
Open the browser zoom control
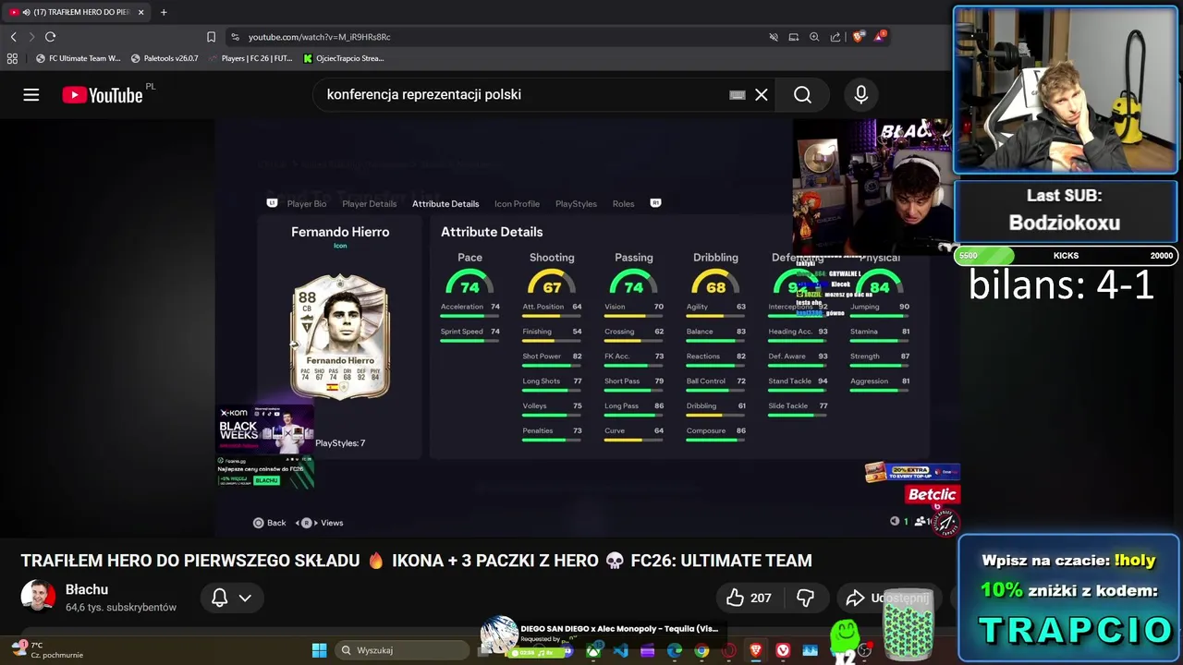pos(814,37)
